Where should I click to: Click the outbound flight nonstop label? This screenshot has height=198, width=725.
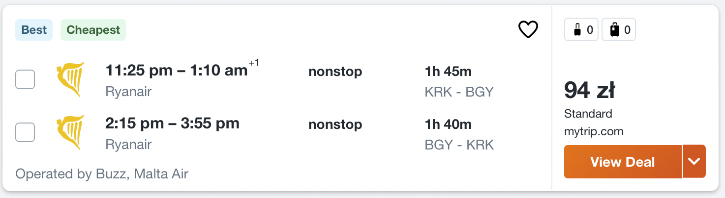[335, 72]
